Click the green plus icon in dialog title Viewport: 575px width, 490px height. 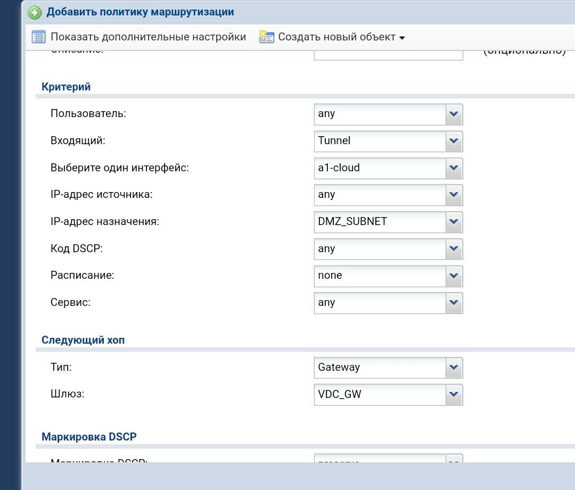pyautogui.click(x=35, y=12)
